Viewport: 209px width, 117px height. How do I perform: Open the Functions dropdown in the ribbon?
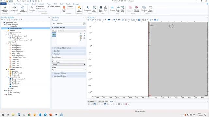(40, 9)
